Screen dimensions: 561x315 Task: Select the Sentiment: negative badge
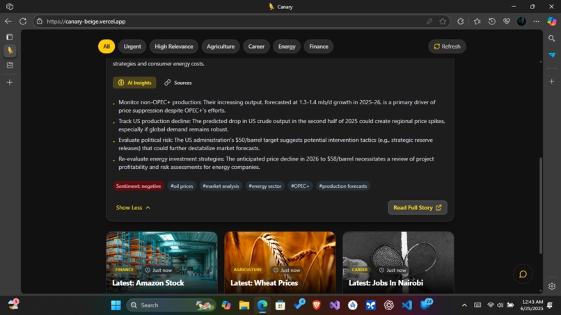click(x=139, y=186)
